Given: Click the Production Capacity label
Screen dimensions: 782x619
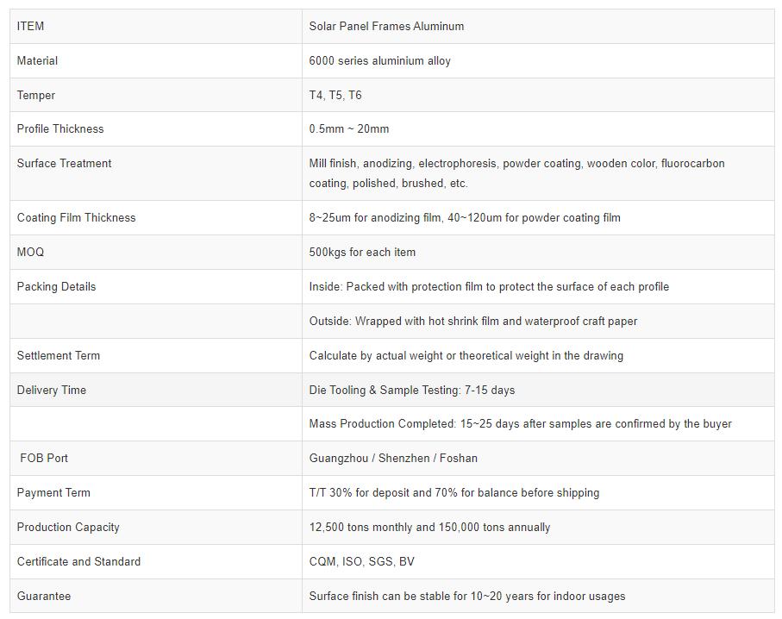Looking at the screenshot, I should tap(68, 528).
